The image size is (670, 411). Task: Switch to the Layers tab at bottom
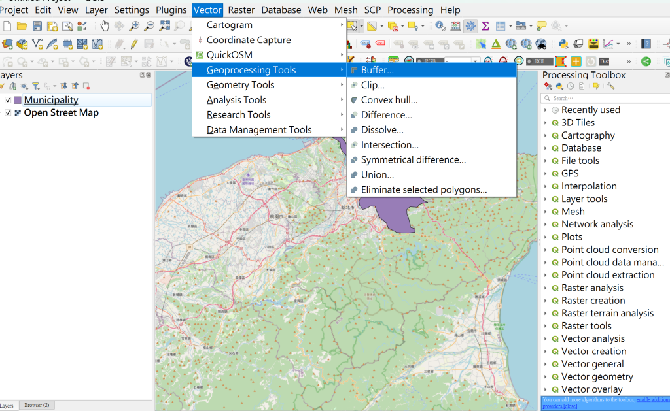(x=7, y=406)
